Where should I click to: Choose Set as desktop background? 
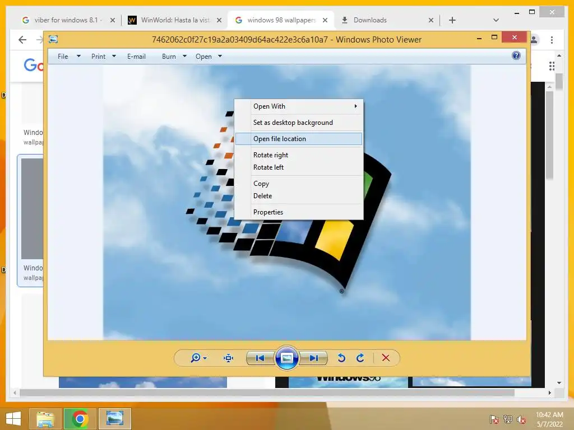pos(299,123)
